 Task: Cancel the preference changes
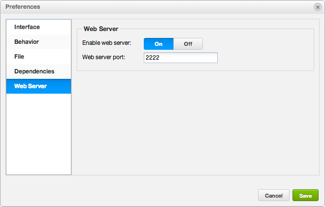pos(274,195)
